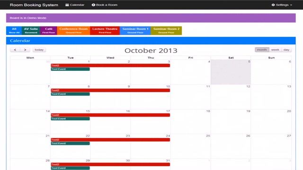303x170 pixels.
Task: Click the Sat column header
Action: pyautogui.click(x=231, y=58)
